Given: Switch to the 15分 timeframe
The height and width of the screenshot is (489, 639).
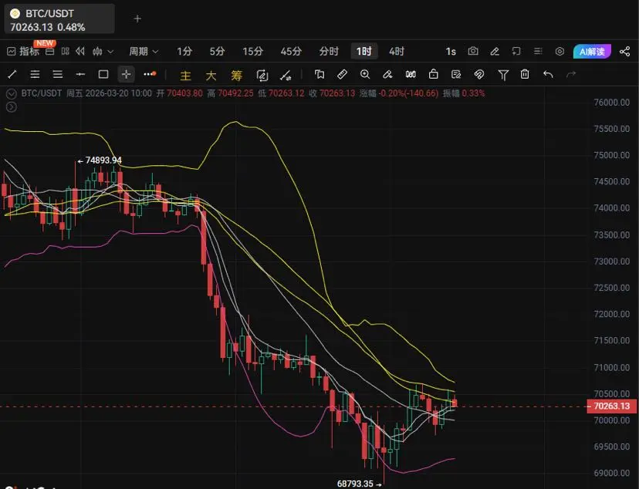Looking at the screenshot, I should (x=252, y=52).
